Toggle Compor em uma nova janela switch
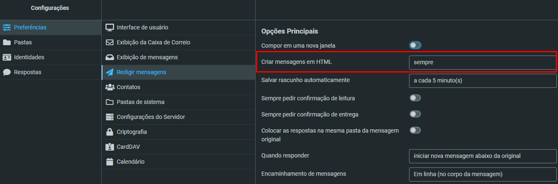Screen dimensions: 558x184 pos(415,45)
